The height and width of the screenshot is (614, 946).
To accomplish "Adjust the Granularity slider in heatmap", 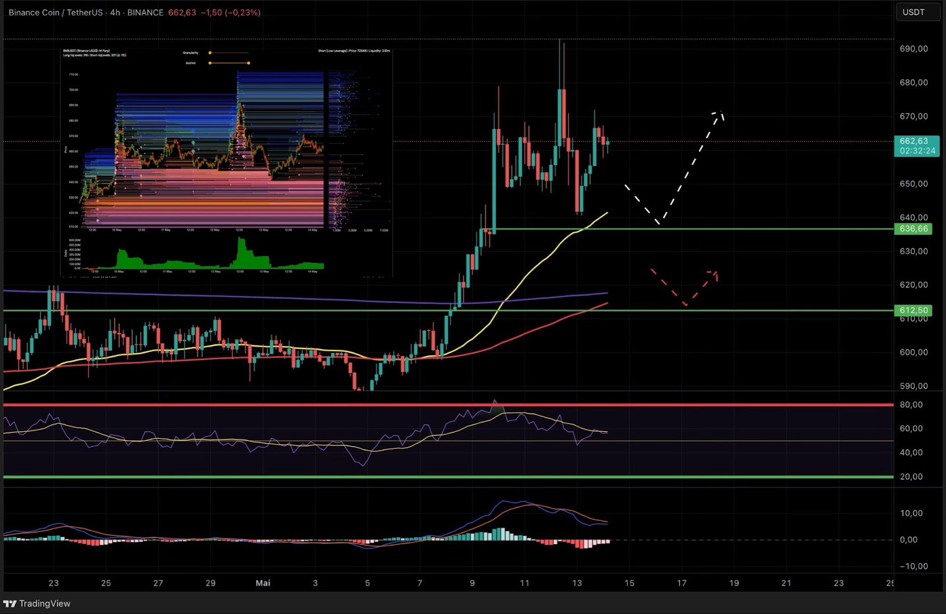I will coord(228,53).
